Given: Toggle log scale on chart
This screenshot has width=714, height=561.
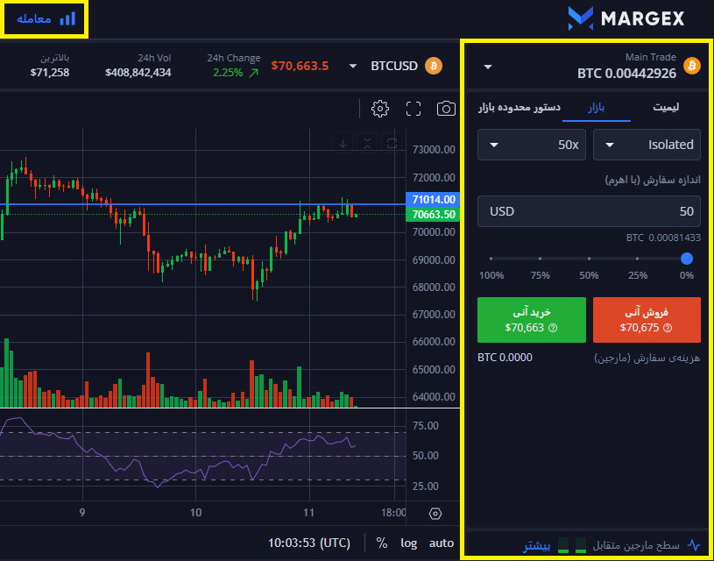Looking at the screenshot, I should click(409, 543).
